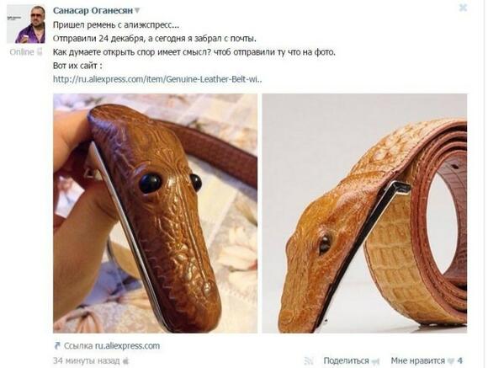Image resolution: width=488 pixels, height=368 pixels.
Task: Click the megaphone icon after Поделиться
Action: 375,361
